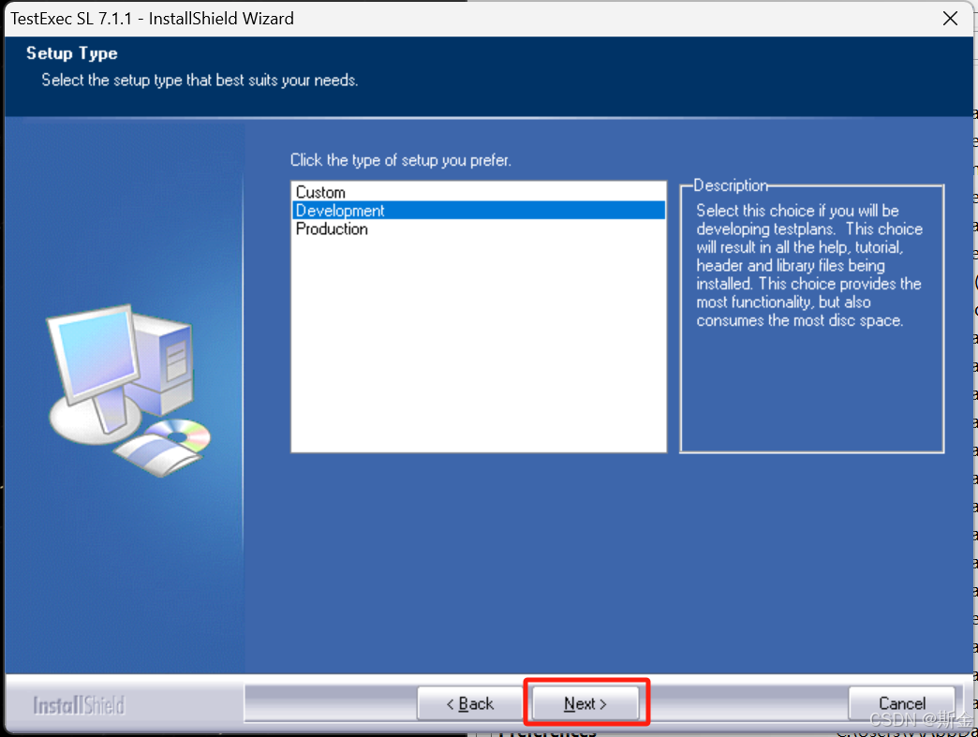Image resolution: width=978 pixels, height=737 pixels.
Task: Choose the Production setup type
Action: (479, 228)
